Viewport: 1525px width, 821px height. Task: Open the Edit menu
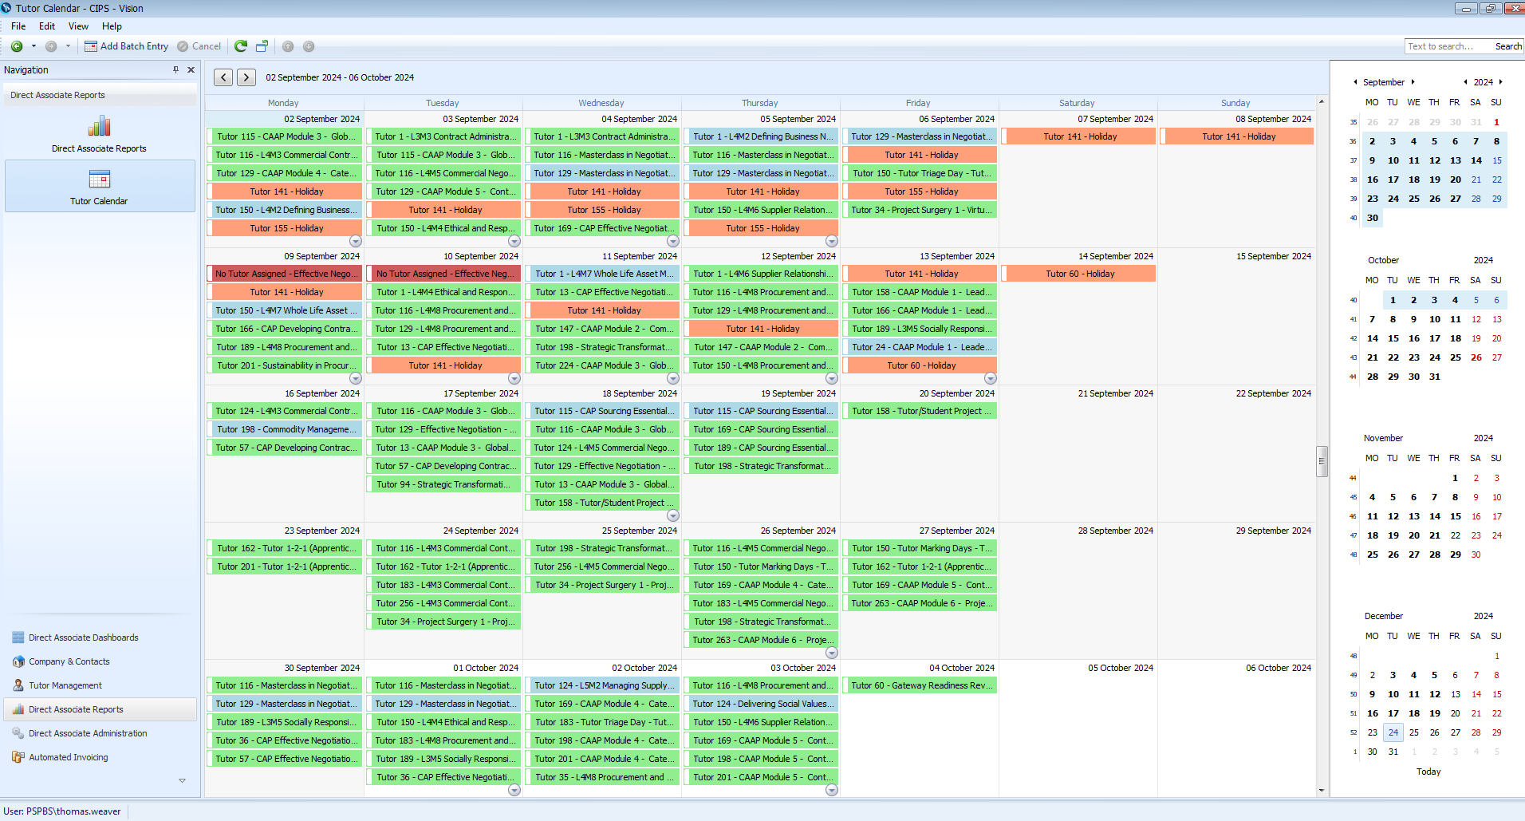47,26
